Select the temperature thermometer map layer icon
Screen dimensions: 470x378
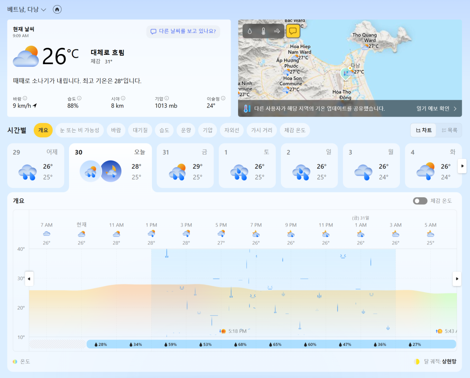click(x=263, y=31)
